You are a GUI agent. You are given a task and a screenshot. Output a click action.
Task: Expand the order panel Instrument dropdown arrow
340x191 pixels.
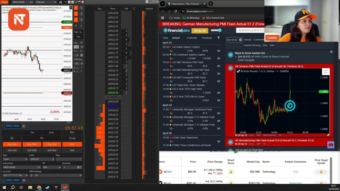(39, 167)
